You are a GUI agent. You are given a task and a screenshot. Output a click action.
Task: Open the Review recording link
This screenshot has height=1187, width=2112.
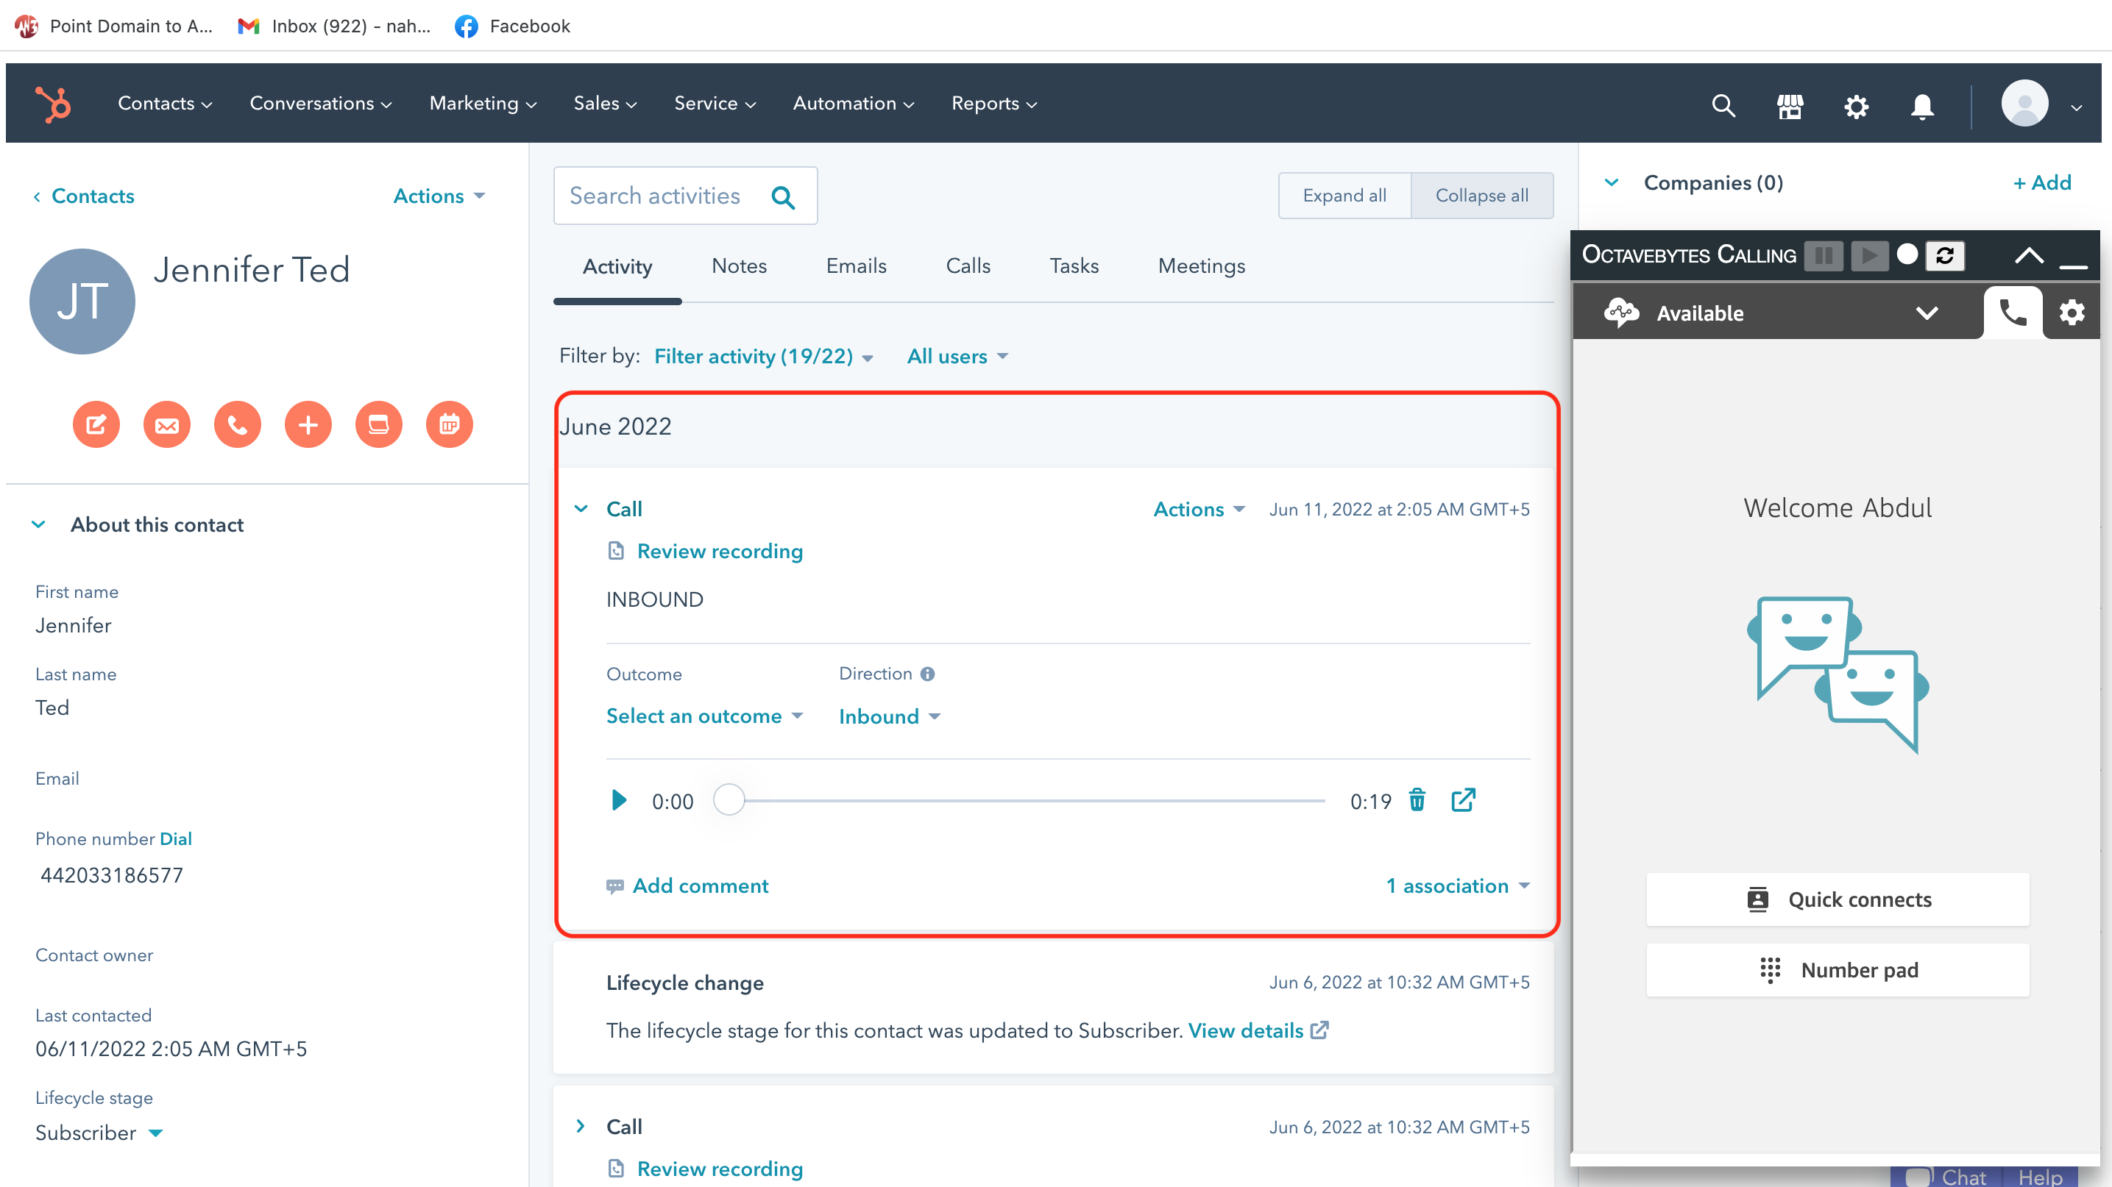719,551
